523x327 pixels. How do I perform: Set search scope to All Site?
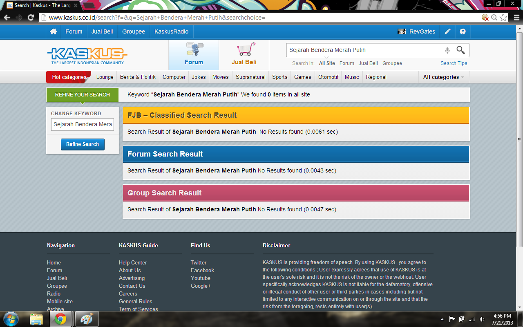(x=327, y=63)
